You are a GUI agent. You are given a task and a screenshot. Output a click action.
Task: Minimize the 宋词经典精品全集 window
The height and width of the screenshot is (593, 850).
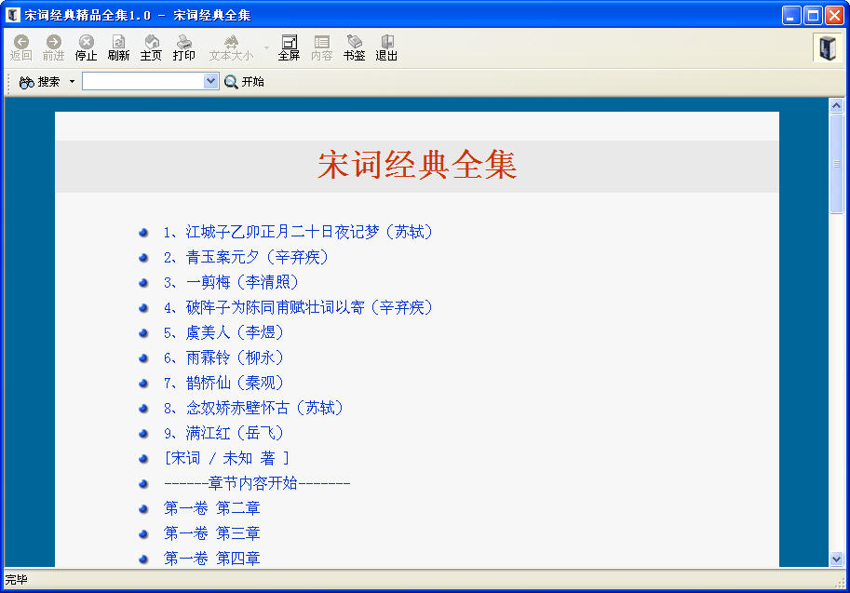(x=791, y=15)
